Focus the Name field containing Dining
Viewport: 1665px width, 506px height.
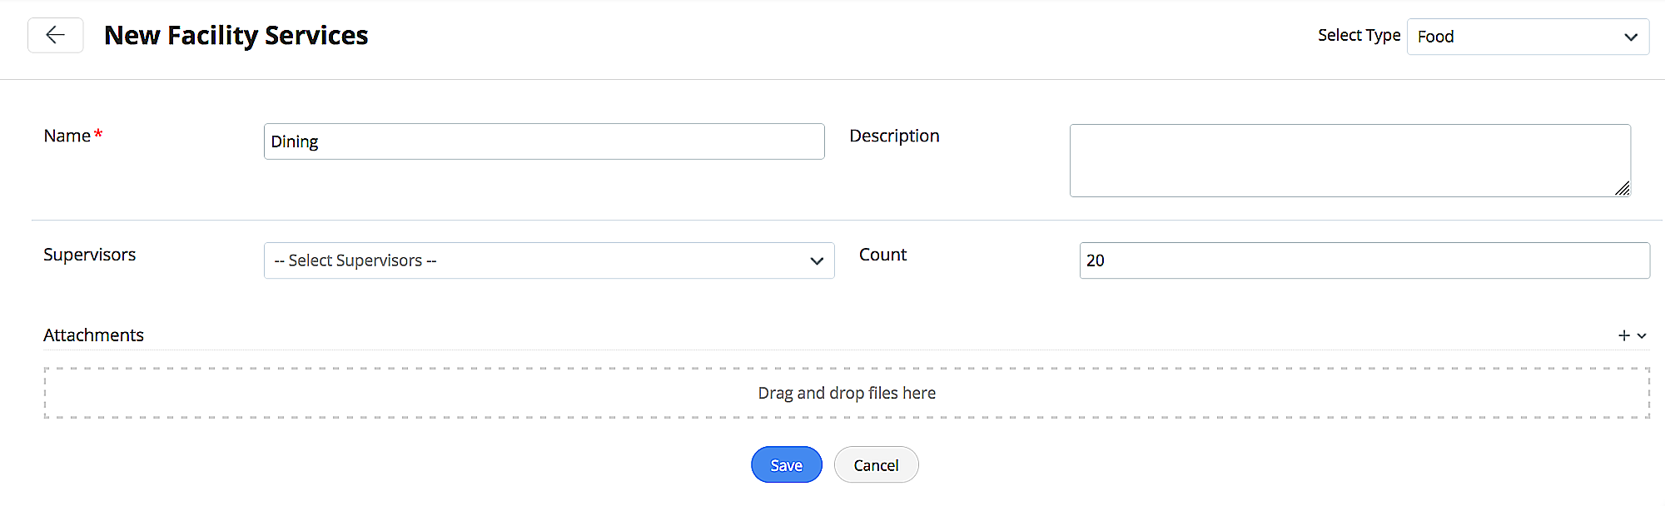tap(544, 141)
